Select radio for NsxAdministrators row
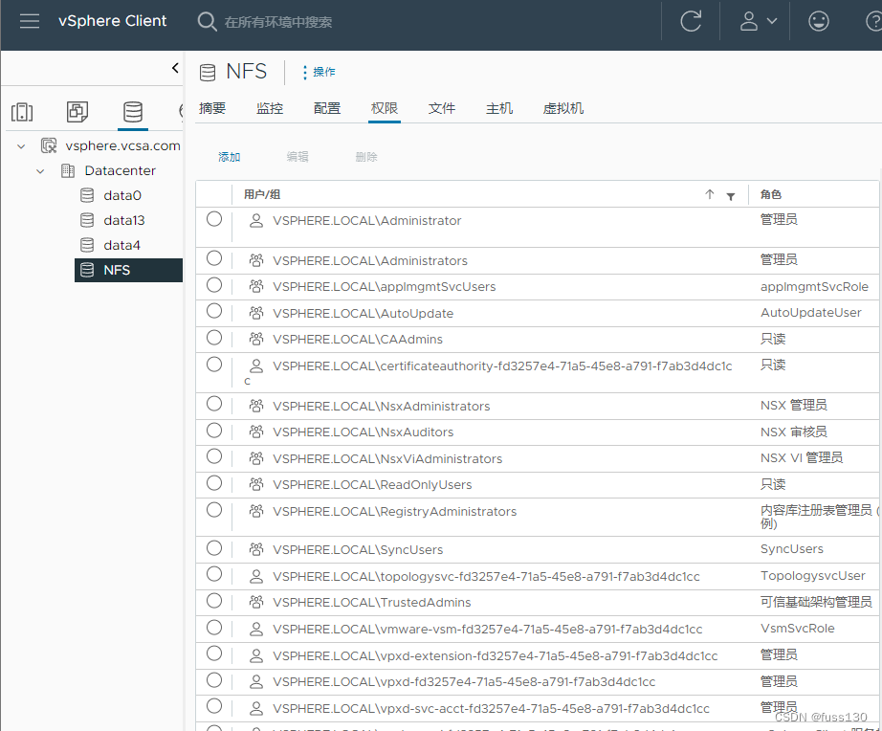Image resolution: width=882 pixels, height=731 pixels. tap(213, 404)
